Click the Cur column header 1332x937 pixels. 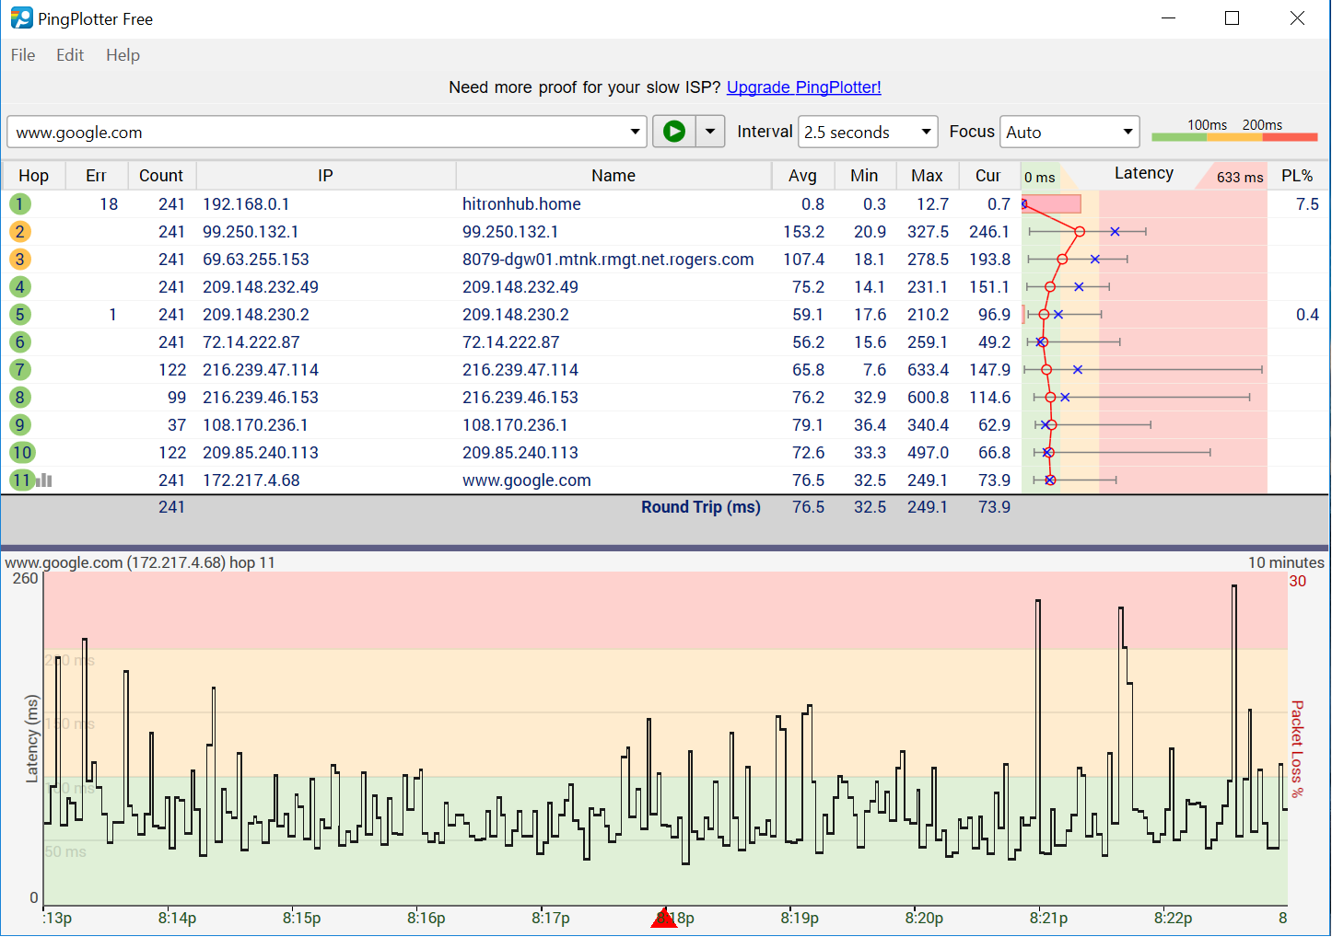988,176
